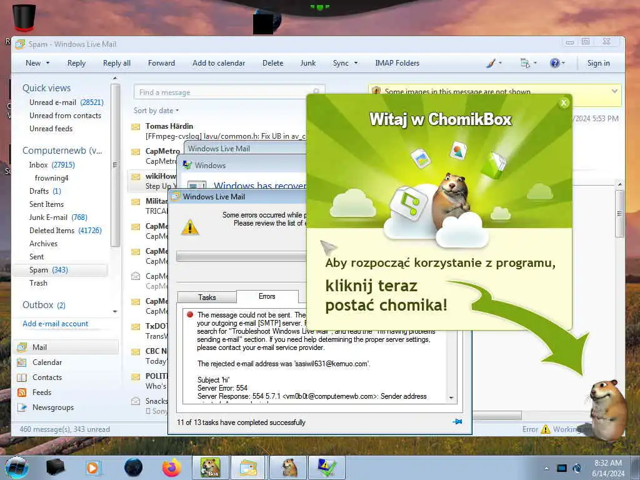Screen dimensions: 640x480
Task: Open the Drafts folder
Action: [x=45, y=191]
